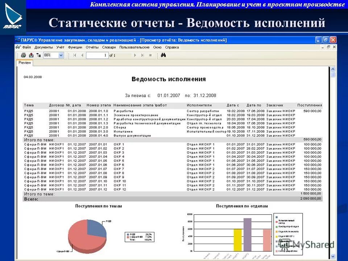The height and width of the screenshot is (261, 348).
Task: Open the Окно menu
Action: (157, 47)
